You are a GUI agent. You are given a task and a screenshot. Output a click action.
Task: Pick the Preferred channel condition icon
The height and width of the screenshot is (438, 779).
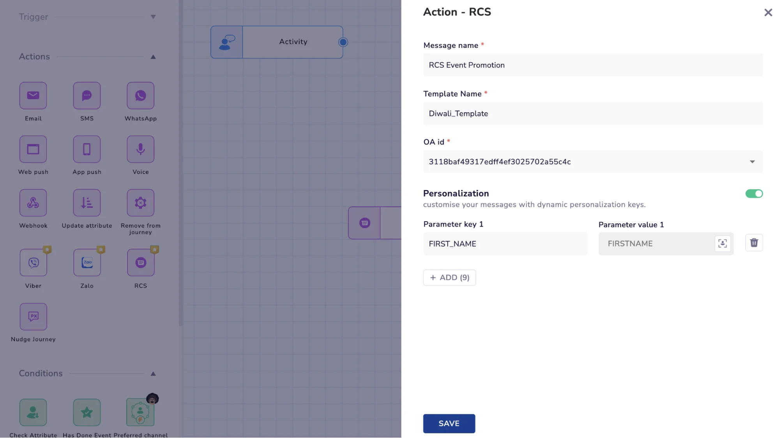point(141,412)
